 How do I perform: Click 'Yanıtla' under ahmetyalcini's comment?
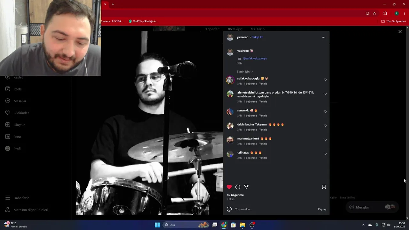tap(263, 102)
